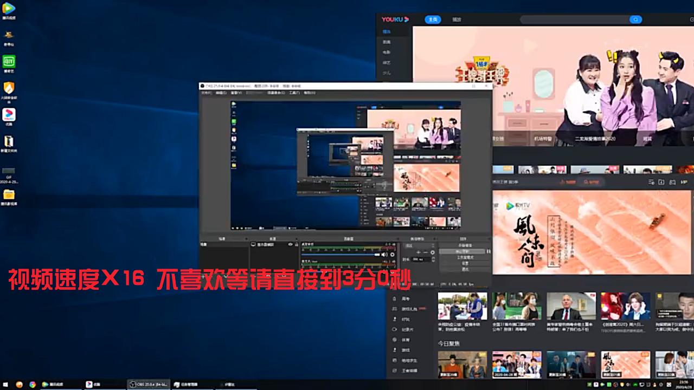Open the 编辑 menu in OBS
Image resolution: width=694 pixels, height=390 pixels.
coord(221,93)
